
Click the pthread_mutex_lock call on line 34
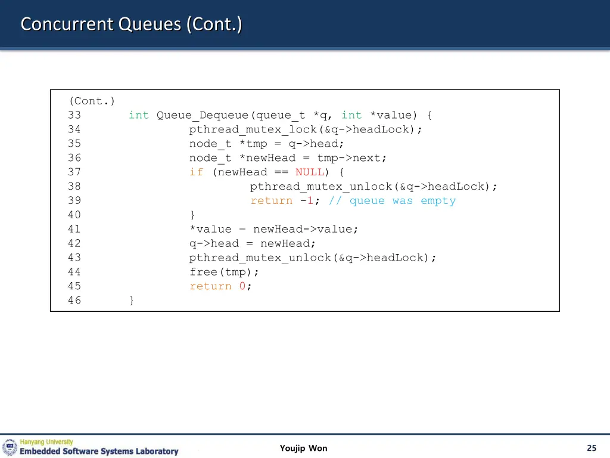point(253,129)
